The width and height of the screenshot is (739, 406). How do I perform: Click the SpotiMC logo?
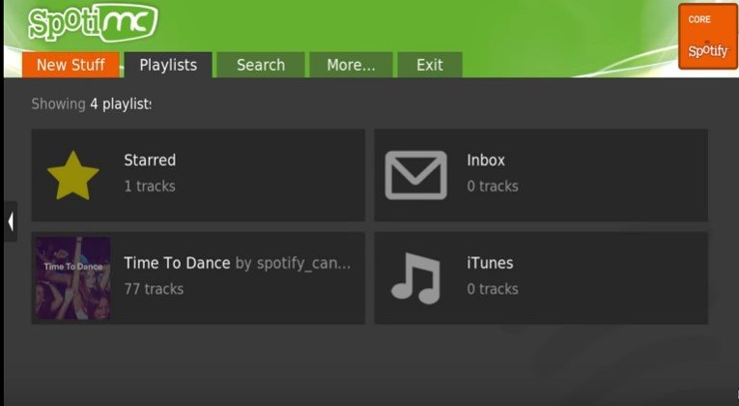(93, 22)
